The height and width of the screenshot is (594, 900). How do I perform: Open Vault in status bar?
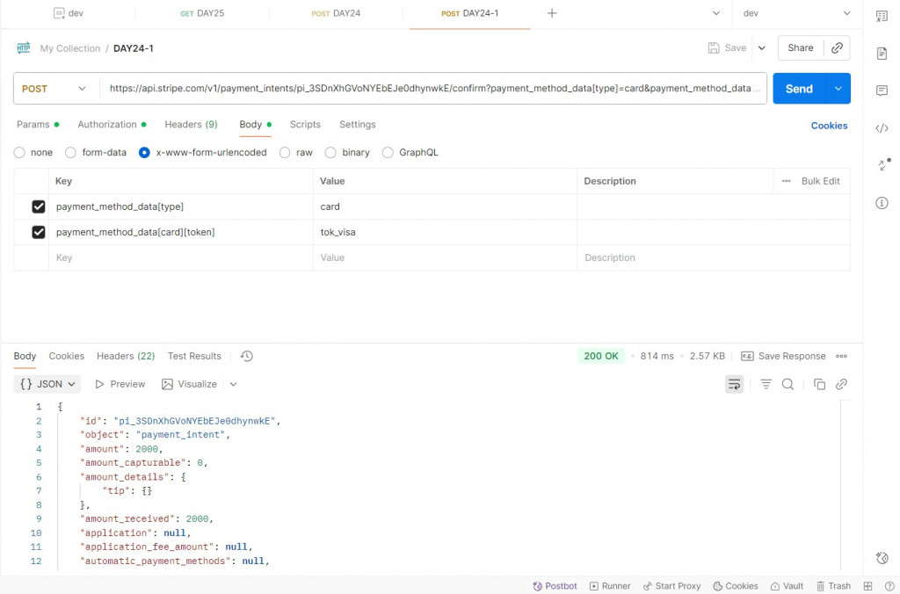tap(787, 586)
